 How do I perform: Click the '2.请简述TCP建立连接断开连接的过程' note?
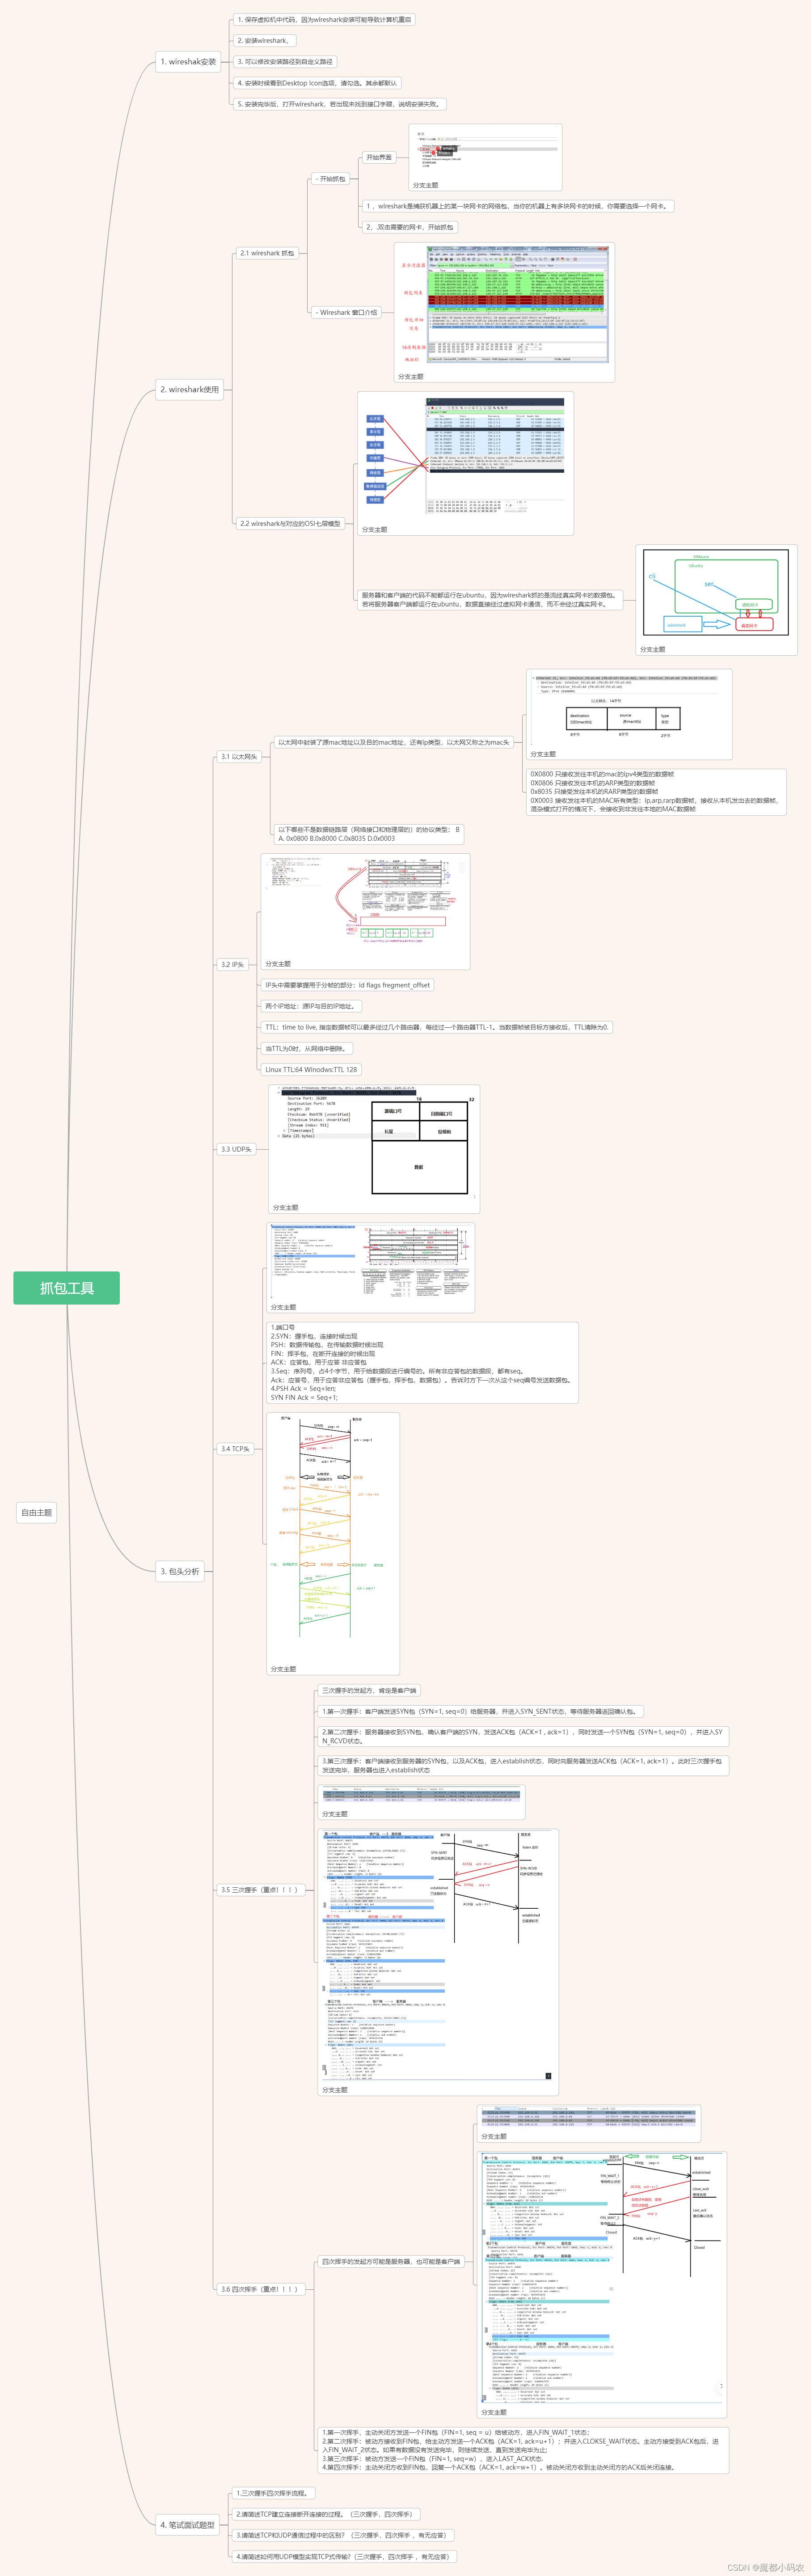pos(325,2514)
